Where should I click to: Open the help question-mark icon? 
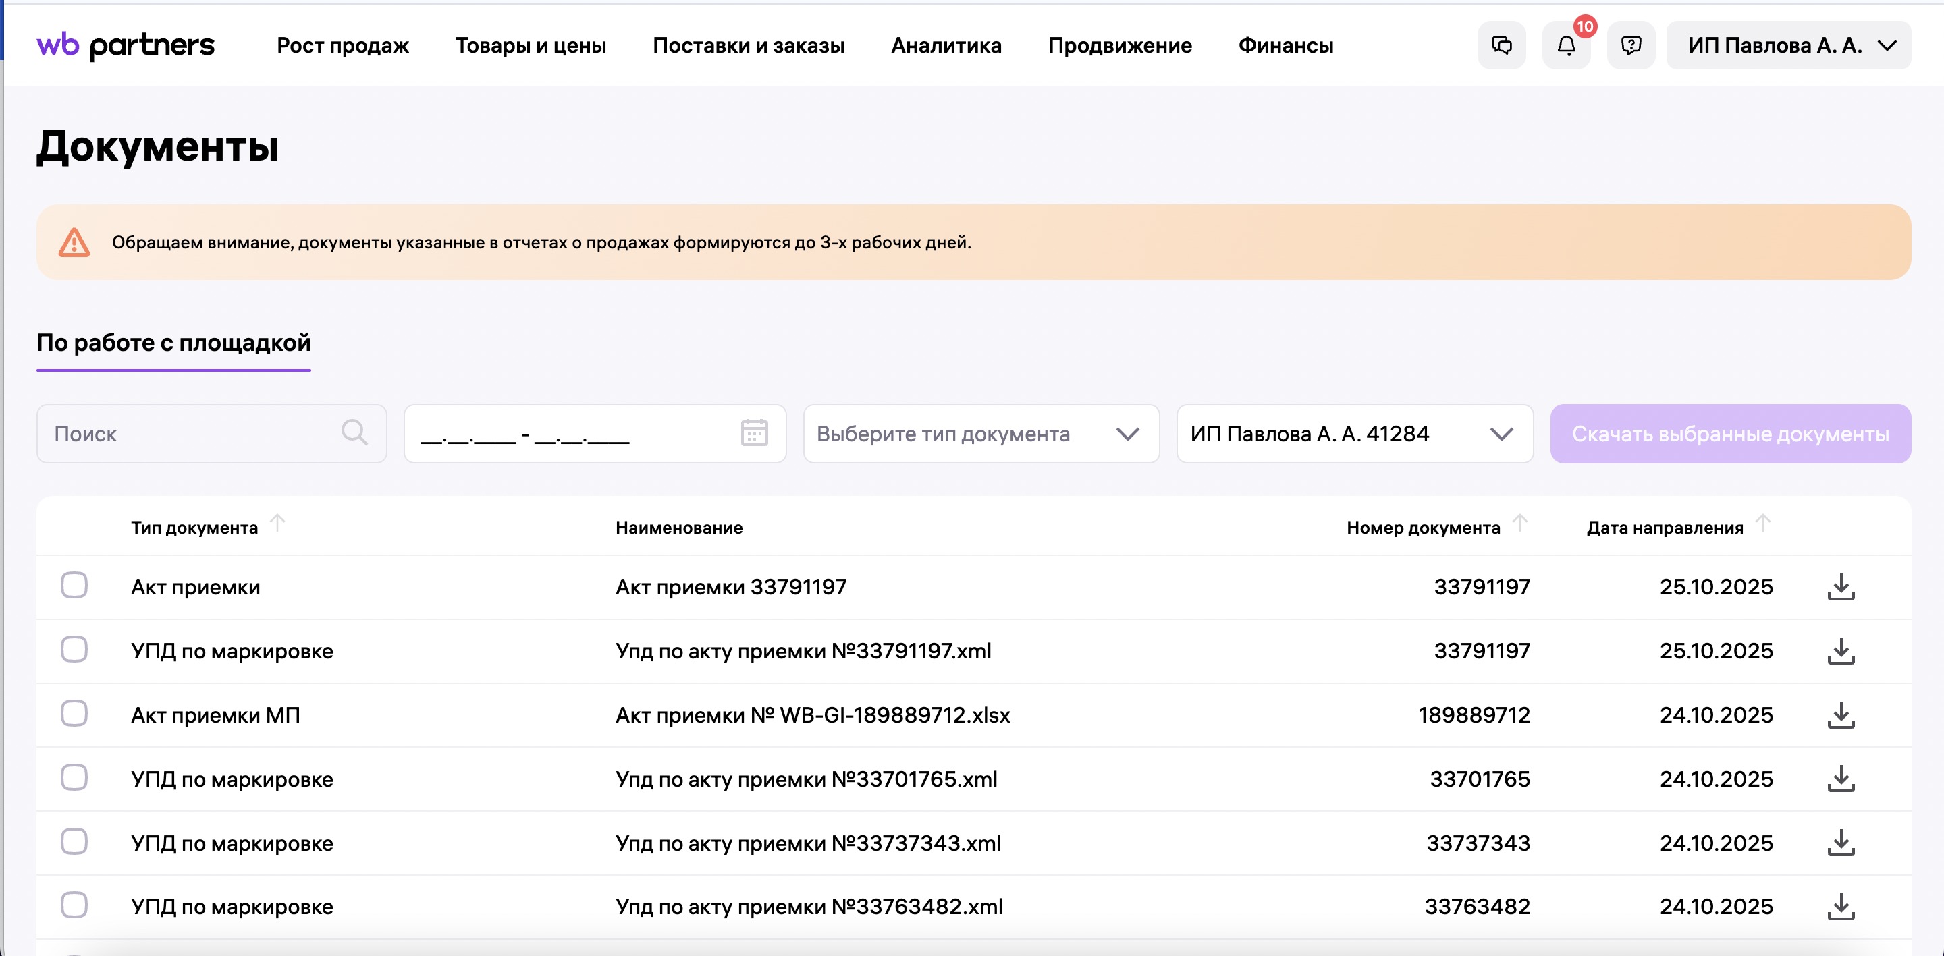1631,45
